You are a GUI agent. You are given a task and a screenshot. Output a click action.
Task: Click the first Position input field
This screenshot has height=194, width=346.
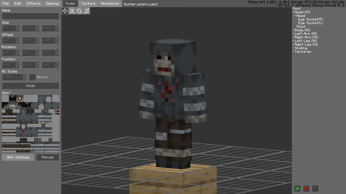click(x=9, y=65)
